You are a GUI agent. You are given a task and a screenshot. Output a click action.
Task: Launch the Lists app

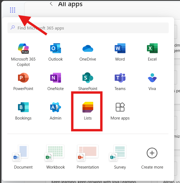point(88,111)
